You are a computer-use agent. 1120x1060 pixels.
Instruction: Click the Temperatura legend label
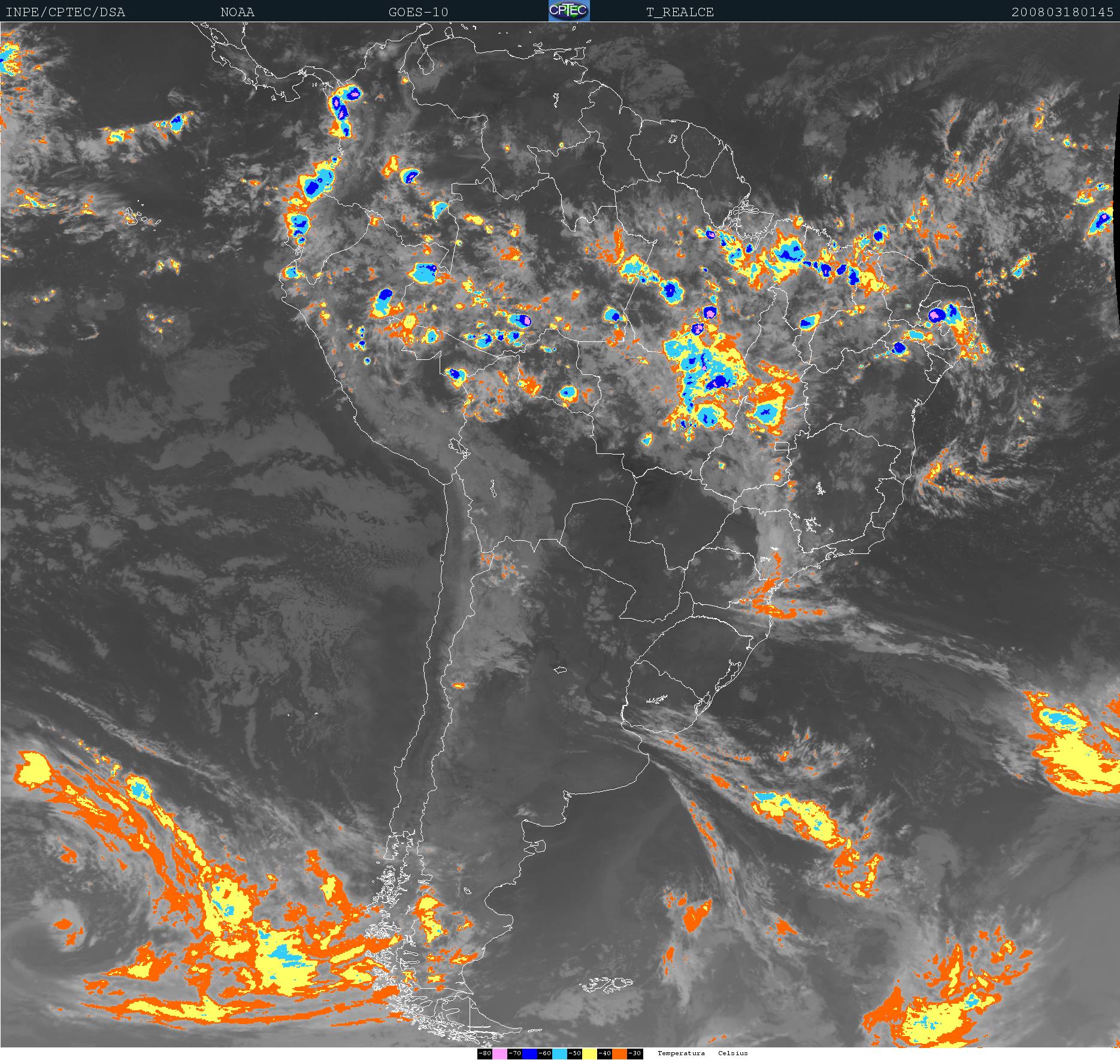(x=681, y=1053)
